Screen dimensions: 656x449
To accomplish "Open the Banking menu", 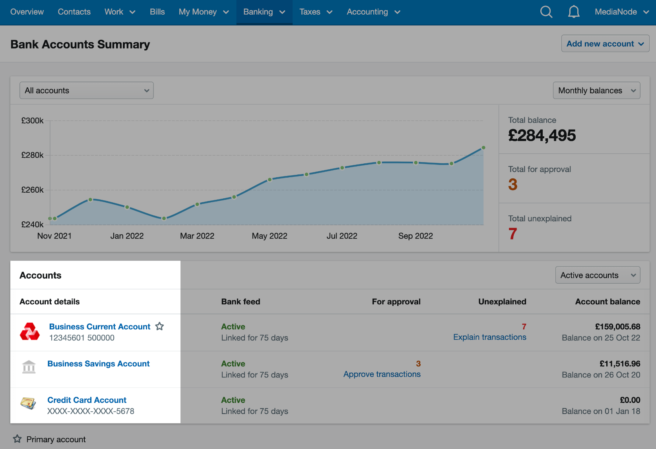I will [264, 12].
